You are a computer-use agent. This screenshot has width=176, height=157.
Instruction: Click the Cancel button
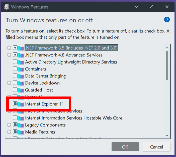click(156, 147)
